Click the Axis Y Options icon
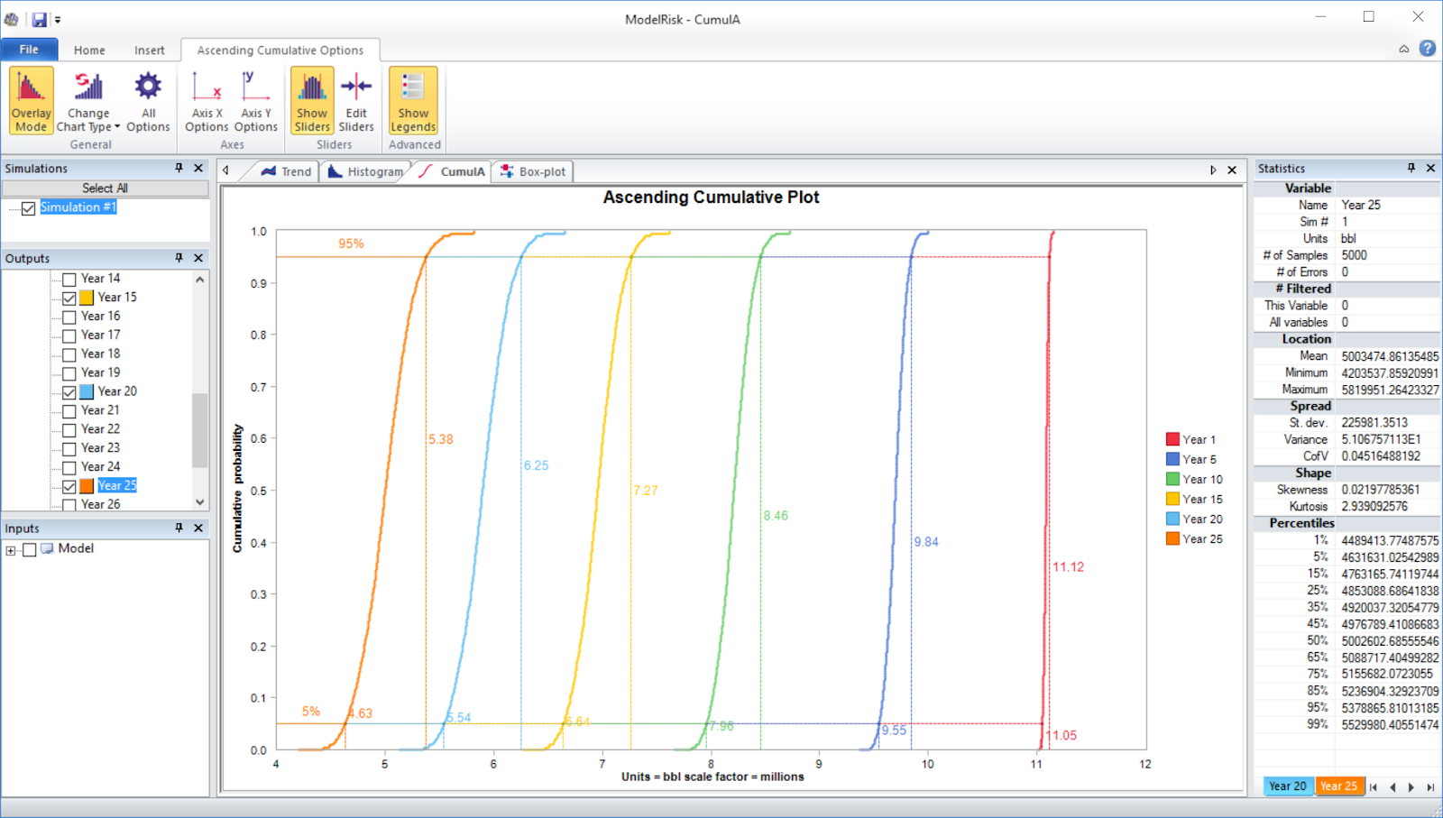 click(255, 99)
